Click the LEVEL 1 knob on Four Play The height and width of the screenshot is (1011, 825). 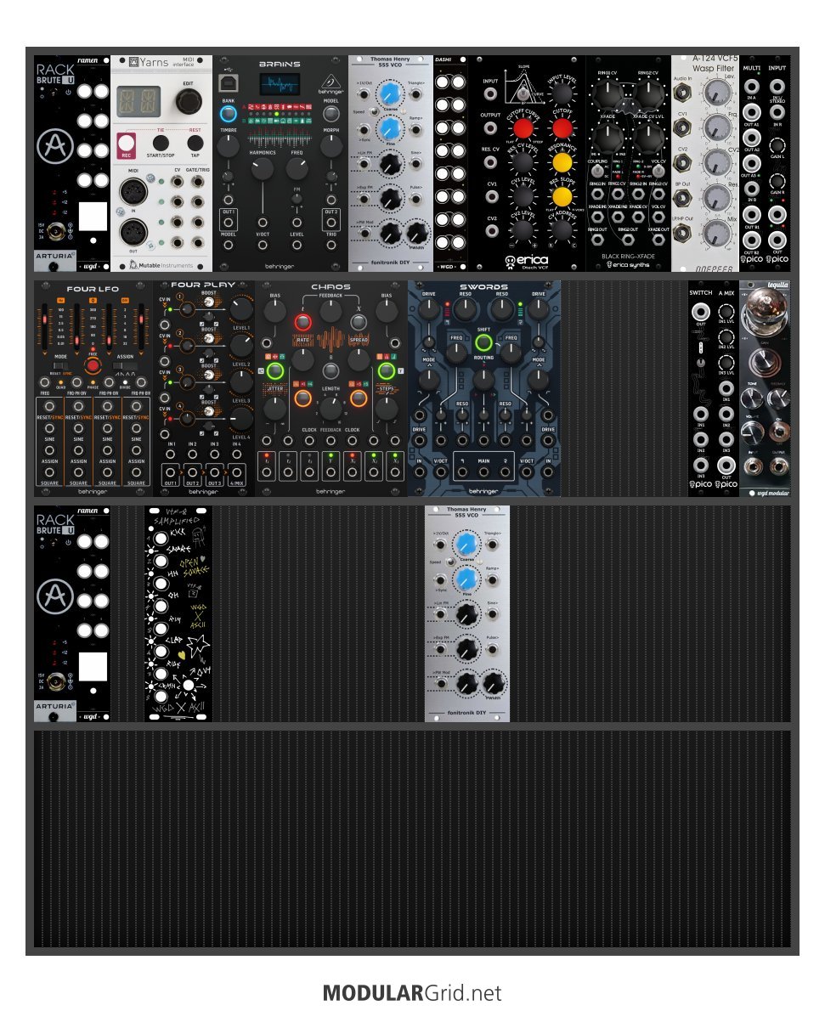coord(240,309)
